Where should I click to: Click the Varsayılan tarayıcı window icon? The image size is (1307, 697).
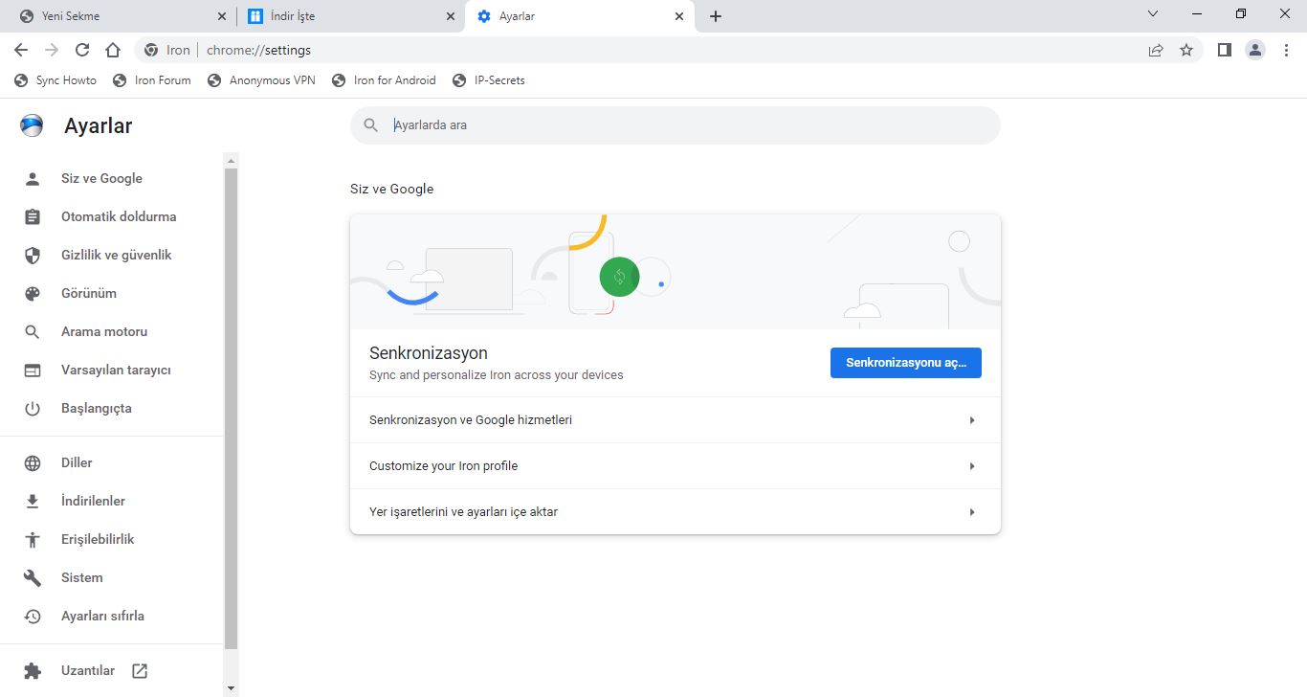click(33, 370)
